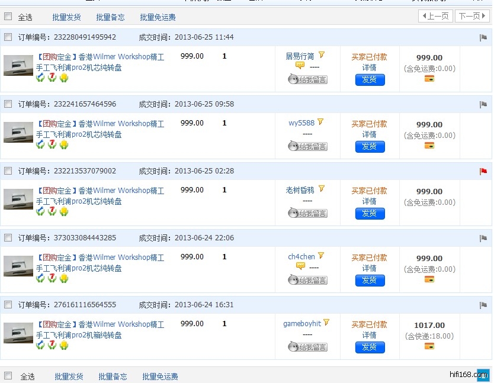The image size is (494, 383).
Task: Click the gray flag on order 232280491495942
Action: pyautogui.click(x=483, y=38)
